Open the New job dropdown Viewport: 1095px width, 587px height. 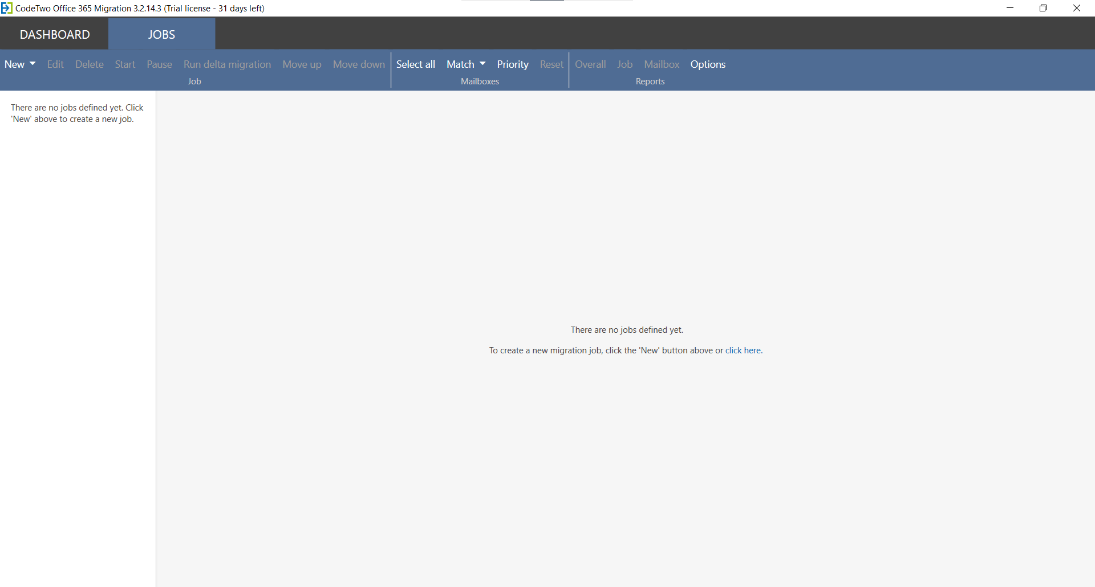pos(20,64)
